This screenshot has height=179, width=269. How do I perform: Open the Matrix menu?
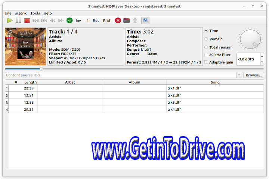[21, 13]
